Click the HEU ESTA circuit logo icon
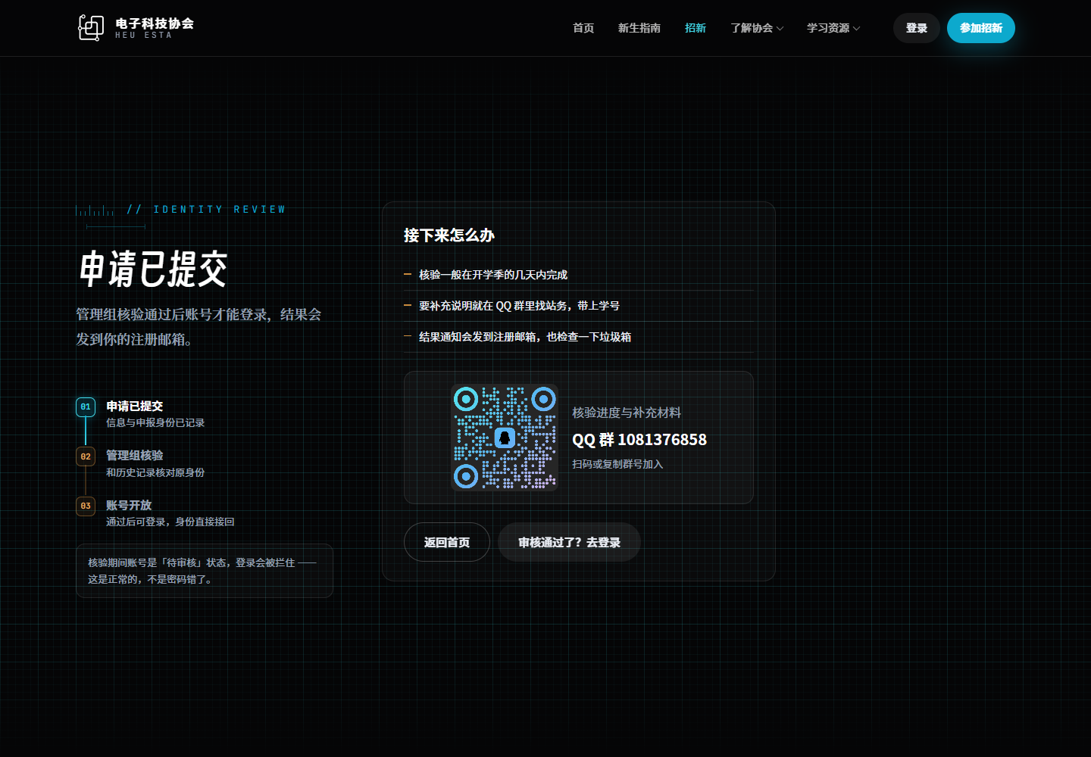The width and height of the screenshot is (1091, 757). [91, 28]
